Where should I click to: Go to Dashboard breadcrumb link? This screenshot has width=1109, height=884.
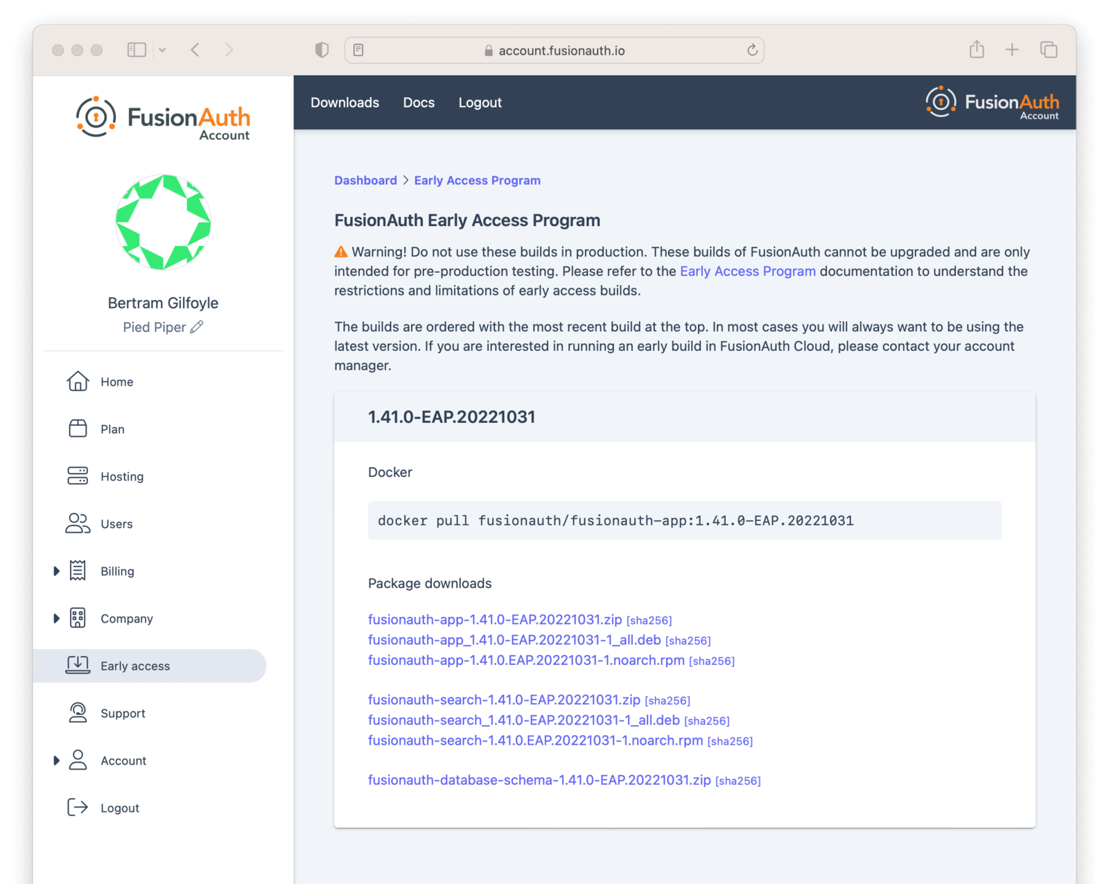tap(365, 180)
